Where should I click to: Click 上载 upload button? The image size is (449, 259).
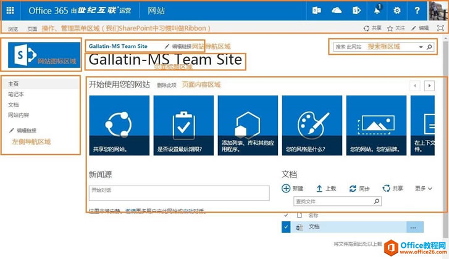326,188
